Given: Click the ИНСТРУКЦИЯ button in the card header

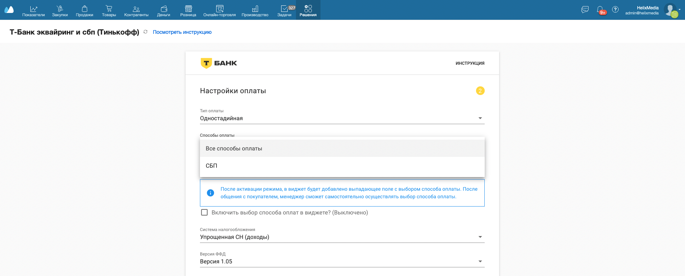Looking at the screenshot, I should pyautogui.click(x=470, y=63).
